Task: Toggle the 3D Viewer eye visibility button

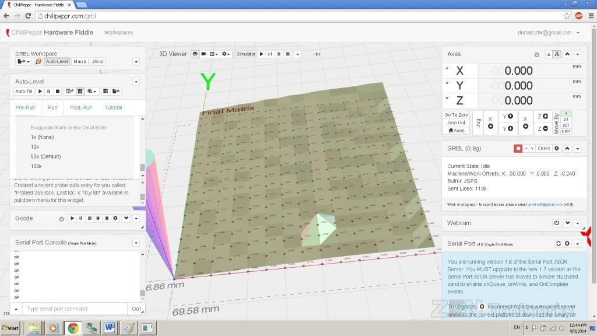Action: pos(195,54)
